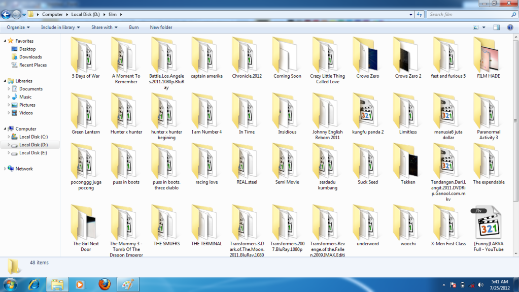Collapse the Computer tree node
The image size is (519, 292).
pos(5,128)
